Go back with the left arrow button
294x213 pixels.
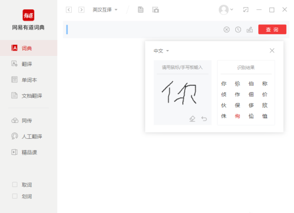pyautogui.click(x=69, y=9)
